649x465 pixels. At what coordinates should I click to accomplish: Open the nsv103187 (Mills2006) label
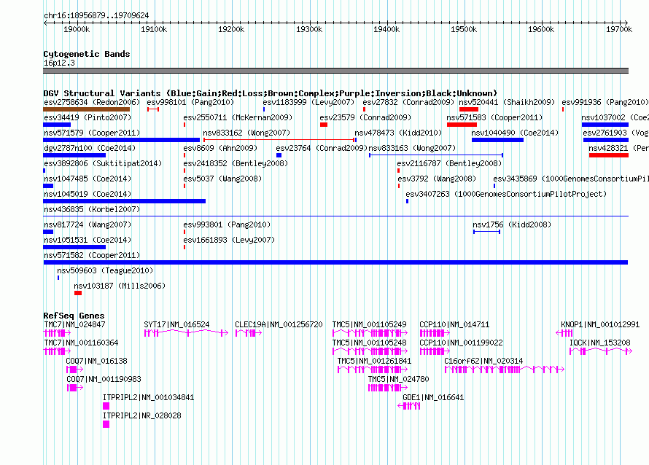120,286
